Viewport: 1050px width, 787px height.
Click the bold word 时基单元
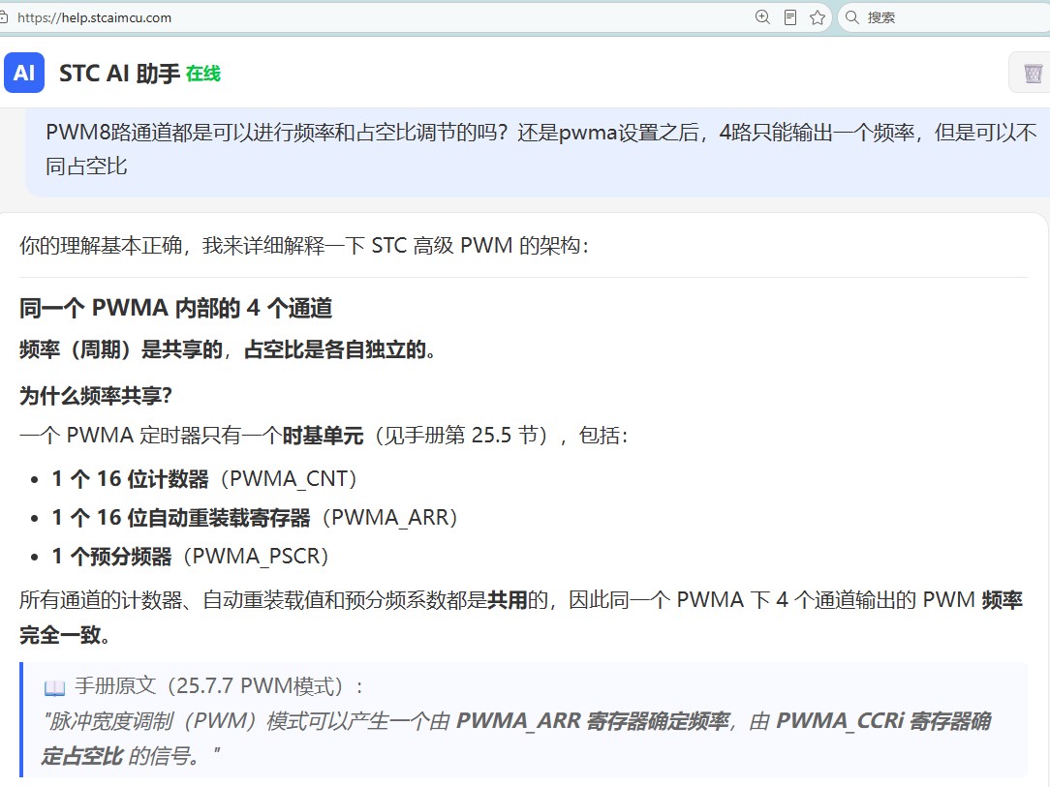click(323, 436)
